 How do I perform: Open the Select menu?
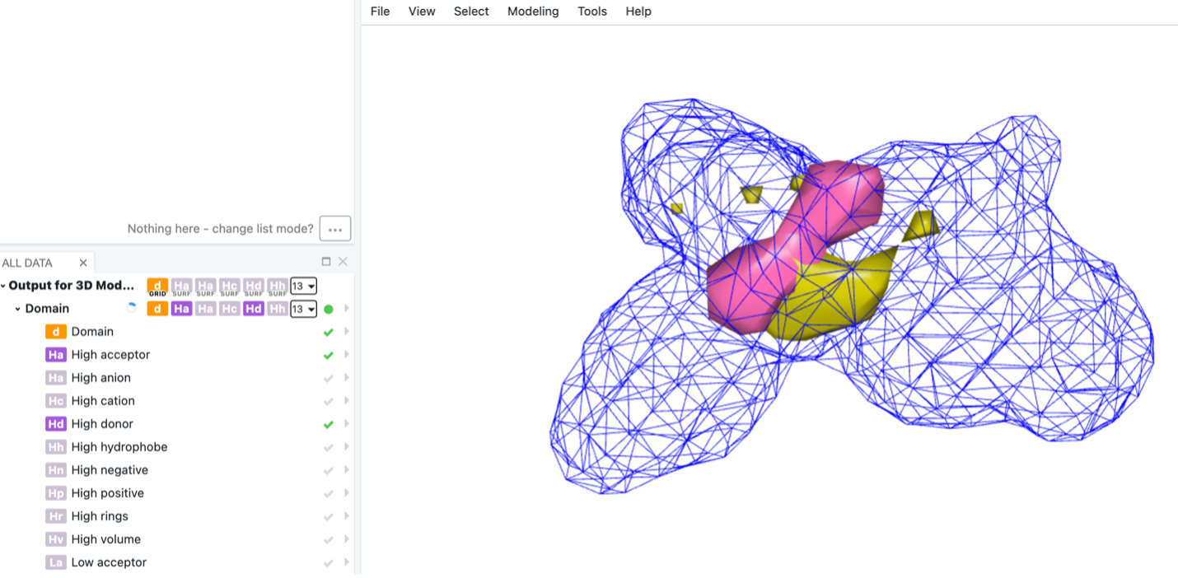(470, 11)
